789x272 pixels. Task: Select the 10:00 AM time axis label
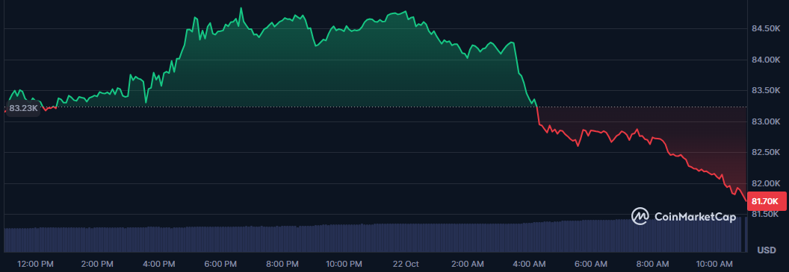[x=714, y=264]
